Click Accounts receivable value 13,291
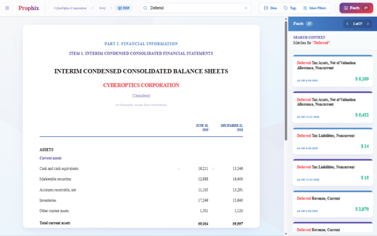 [238, 190]
